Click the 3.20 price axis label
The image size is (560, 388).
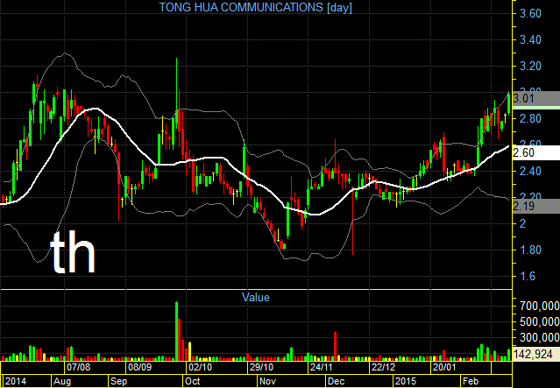[530, 67]
